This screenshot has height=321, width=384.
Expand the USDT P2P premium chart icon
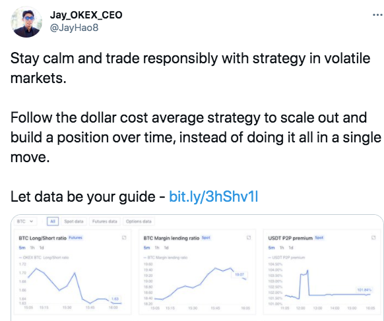coord(373,237)
